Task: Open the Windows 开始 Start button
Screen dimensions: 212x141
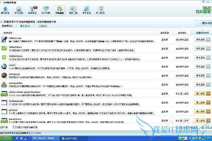Action: point(7,139)
